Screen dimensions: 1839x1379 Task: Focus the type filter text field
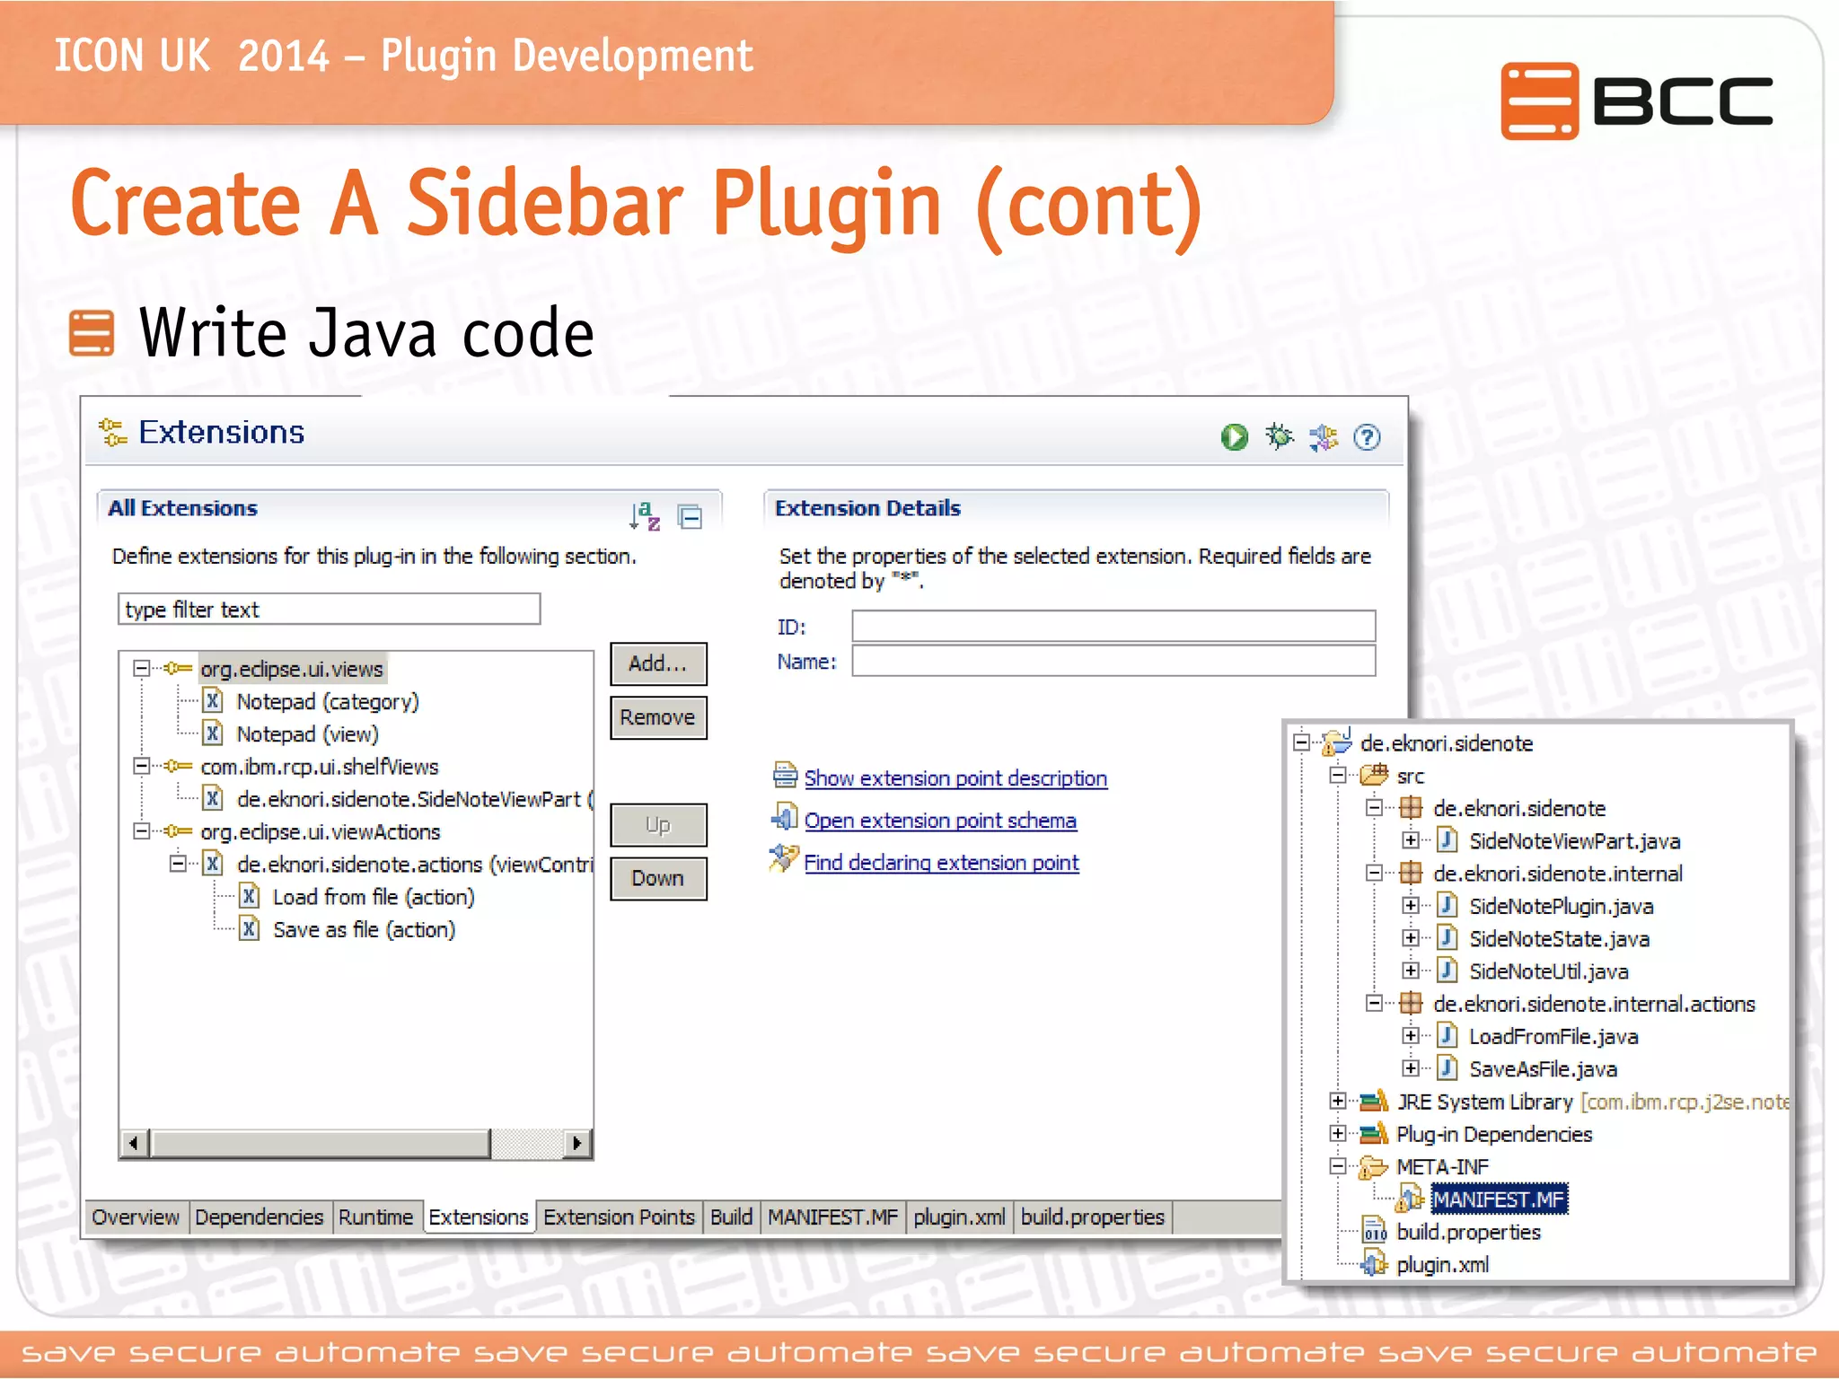point(329,609)
